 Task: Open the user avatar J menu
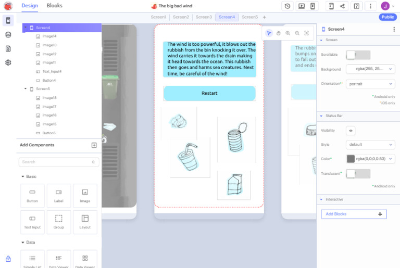pyautogui.click(x=385, y=6)
